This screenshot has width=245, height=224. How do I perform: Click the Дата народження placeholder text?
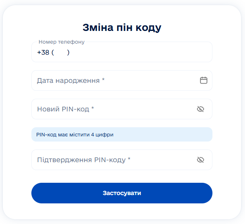tap(71, 80)
